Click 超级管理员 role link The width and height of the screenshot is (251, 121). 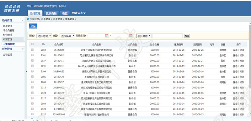(51, 6)
